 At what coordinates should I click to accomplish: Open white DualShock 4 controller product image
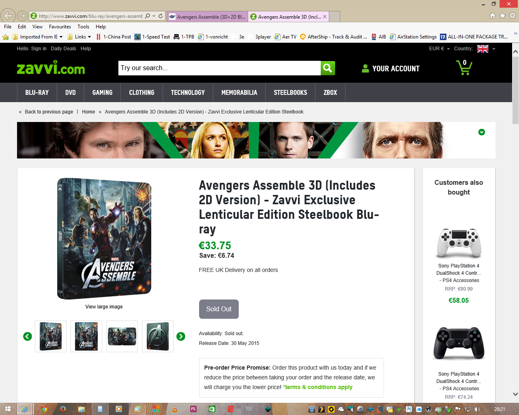459,243
